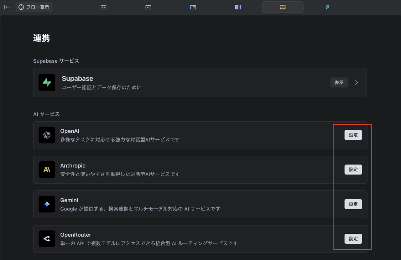Click the Supabase title text
401x260 pixels.
(x=77, y=78)
